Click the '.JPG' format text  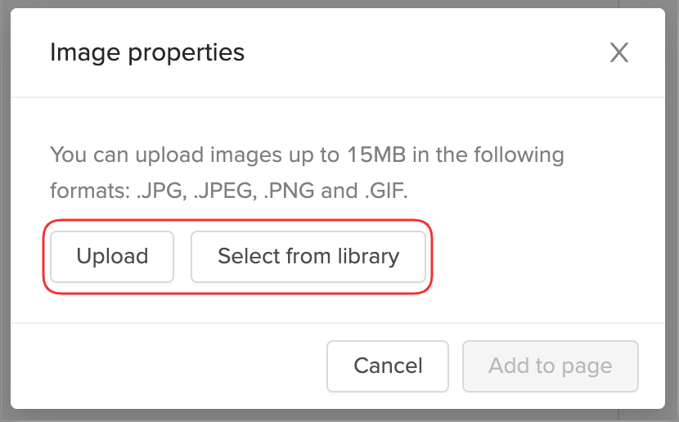click(160, 191)
